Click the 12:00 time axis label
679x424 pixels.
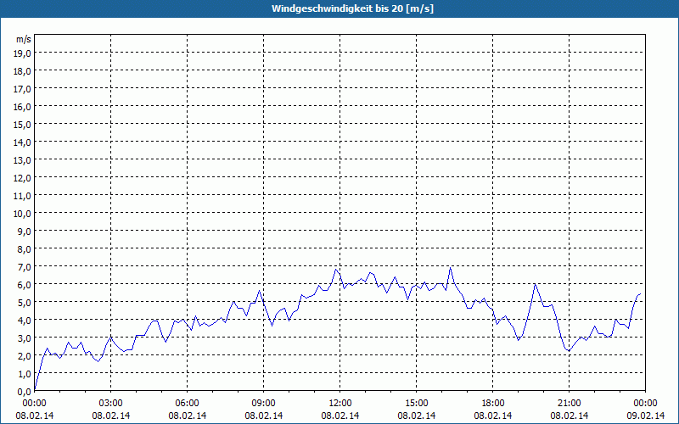coord(340,404)
